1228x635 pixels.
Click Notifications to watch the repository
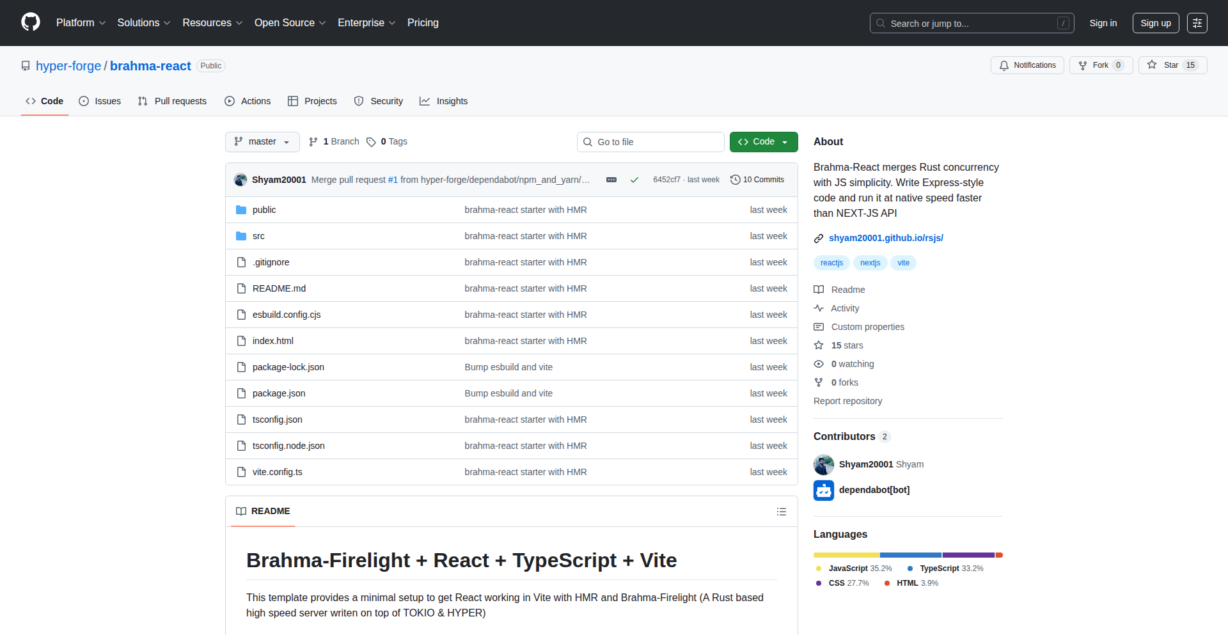coord(1027,65)
